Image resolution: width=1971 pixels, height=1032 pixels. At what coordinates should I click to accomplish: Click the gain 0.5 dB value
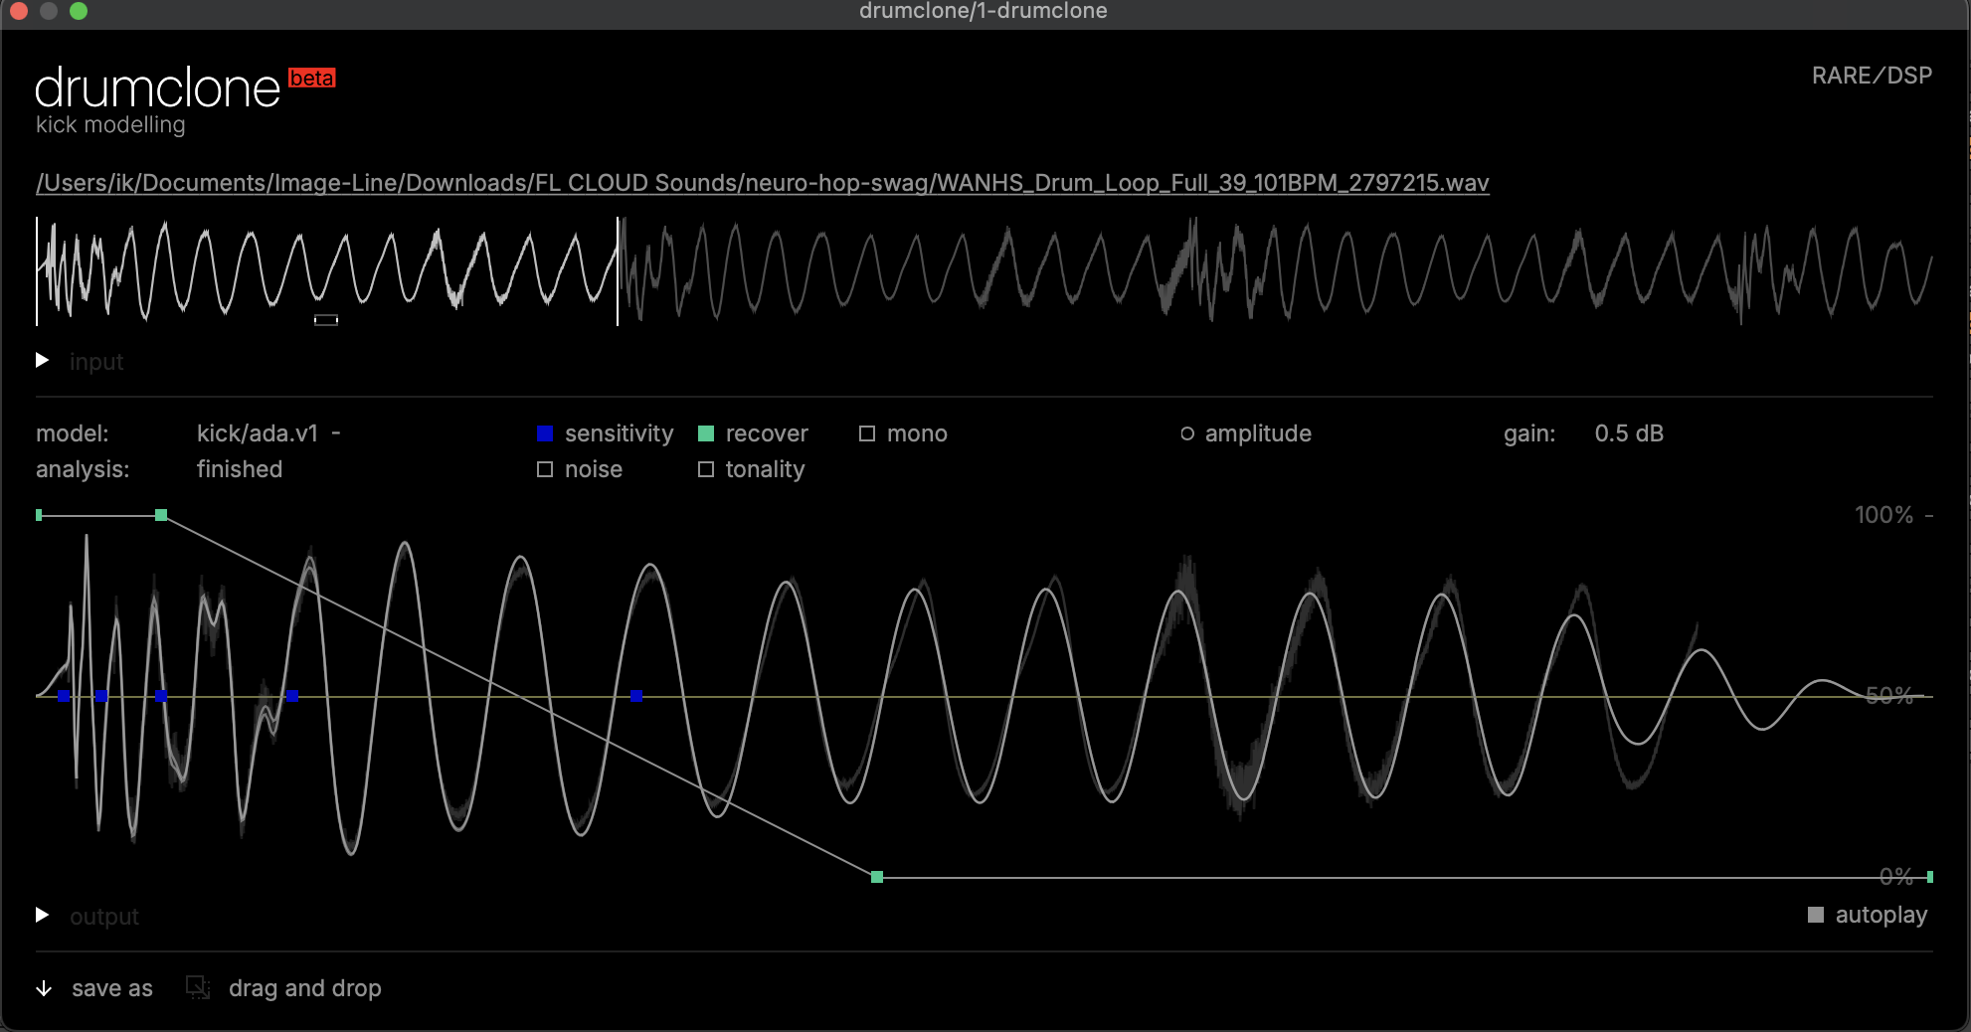pos(1628,433)
